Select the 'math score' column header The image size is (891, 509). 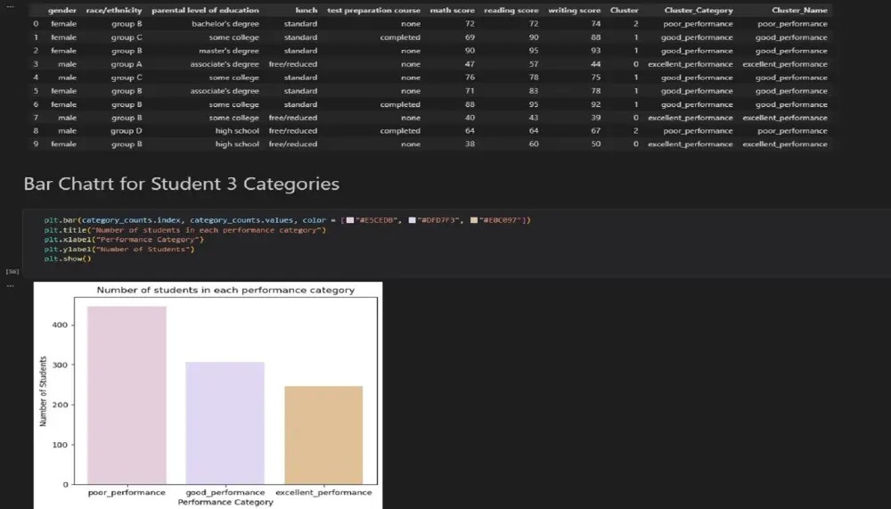pyautogui.click(x=453, y=10)
